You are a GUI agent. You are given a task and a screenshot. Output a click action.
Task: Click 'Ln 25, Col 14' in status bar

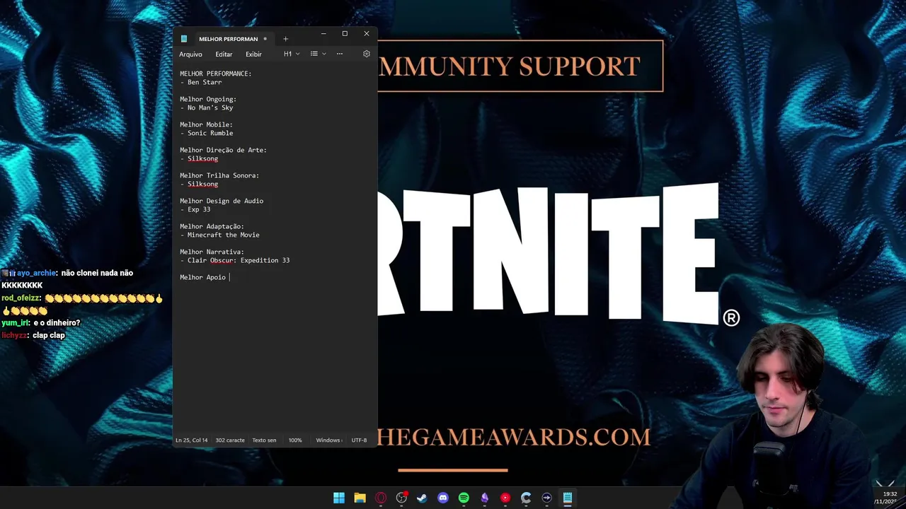point(192,440)
